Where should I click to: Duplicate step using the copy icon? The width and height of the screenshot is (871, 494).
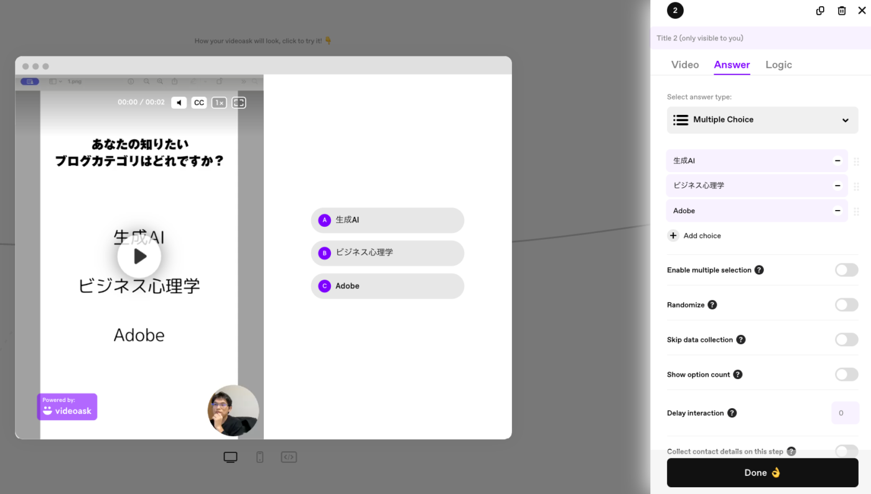(820, 11)
